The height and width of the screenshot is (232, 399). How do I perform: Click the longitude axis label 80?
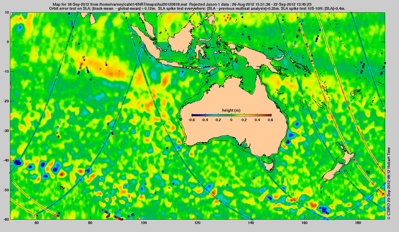(x=90, y=222)
